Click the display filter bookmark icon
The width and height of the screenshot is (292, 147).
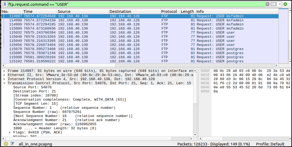coord(5,4)
